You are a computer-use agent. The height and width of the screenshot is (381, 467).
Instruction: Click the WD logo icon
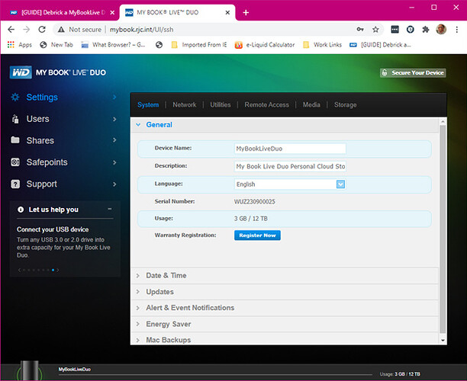[x=21, y=72]
